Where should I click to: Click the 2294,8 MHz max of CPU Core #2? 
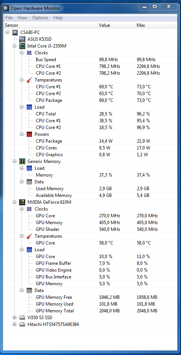tap(148, 73)
